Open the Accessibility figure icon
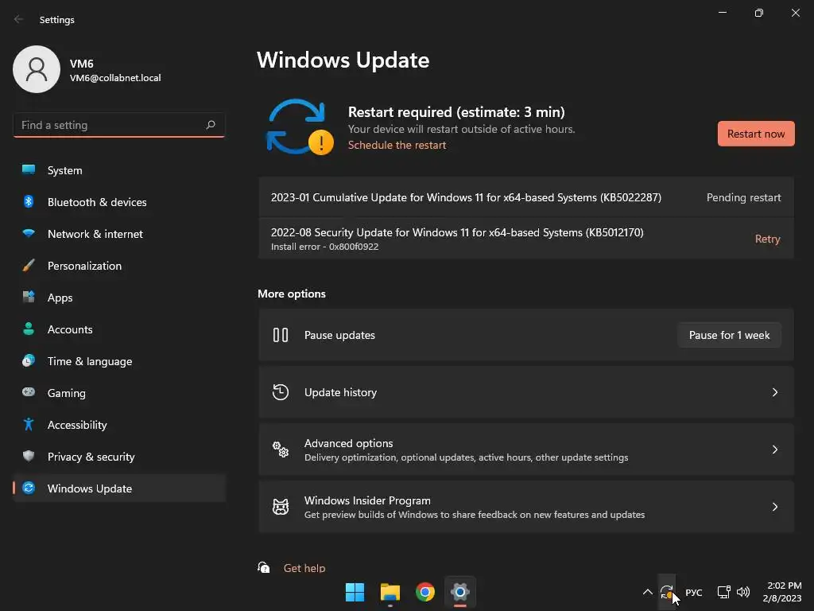 [x=29, y=425]
